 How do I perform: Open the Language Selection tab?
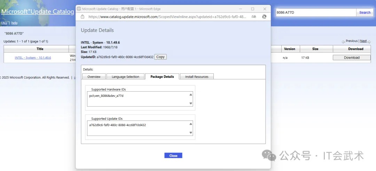(125, 77)
